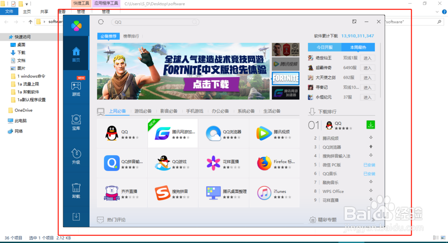Click the up arrow in Explorer address bar
The height and width of the screenshot is (243, 448).
click(30, 21)
